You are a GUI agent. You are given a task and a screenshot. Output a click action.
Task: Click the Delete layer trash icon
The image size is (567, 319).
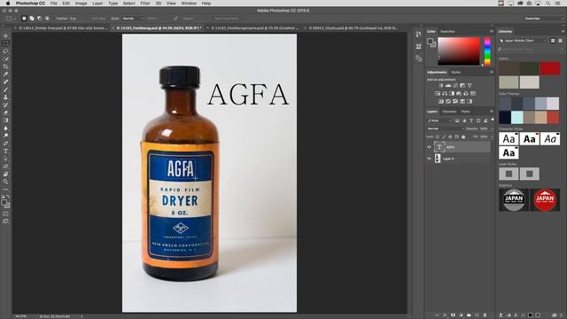pyautogui.click(x=485, y=315)
